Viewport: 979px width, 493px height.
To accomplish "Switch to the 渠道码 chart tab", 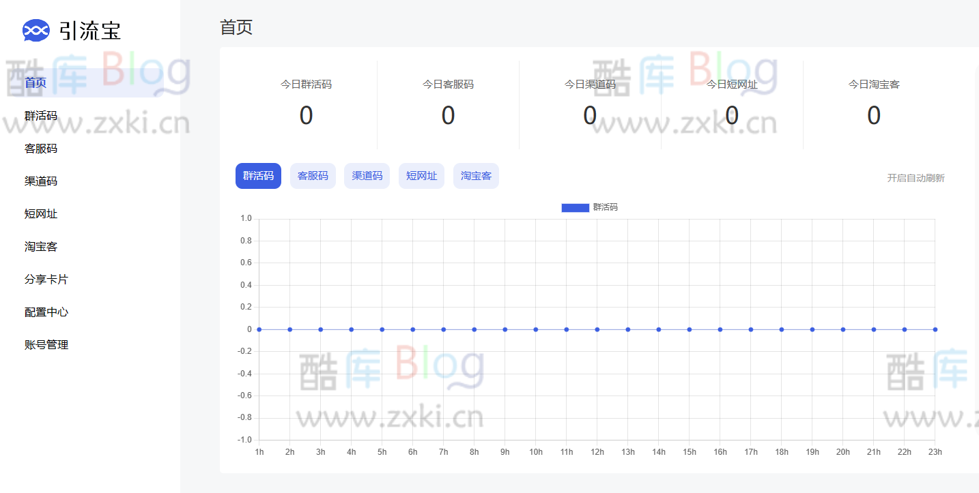I will click(x=367, y=175).
